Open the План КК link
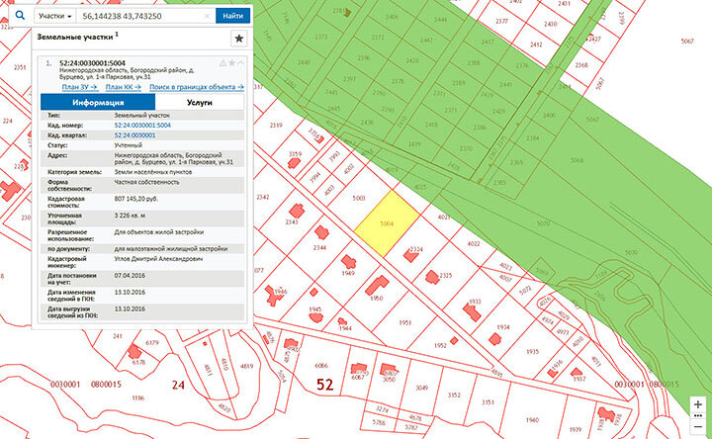Image resolution: width=712 pixels, height=439 pixels. pos(123,87)
